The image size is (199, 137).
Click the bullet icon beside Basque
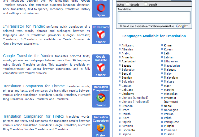coord(120,65)
